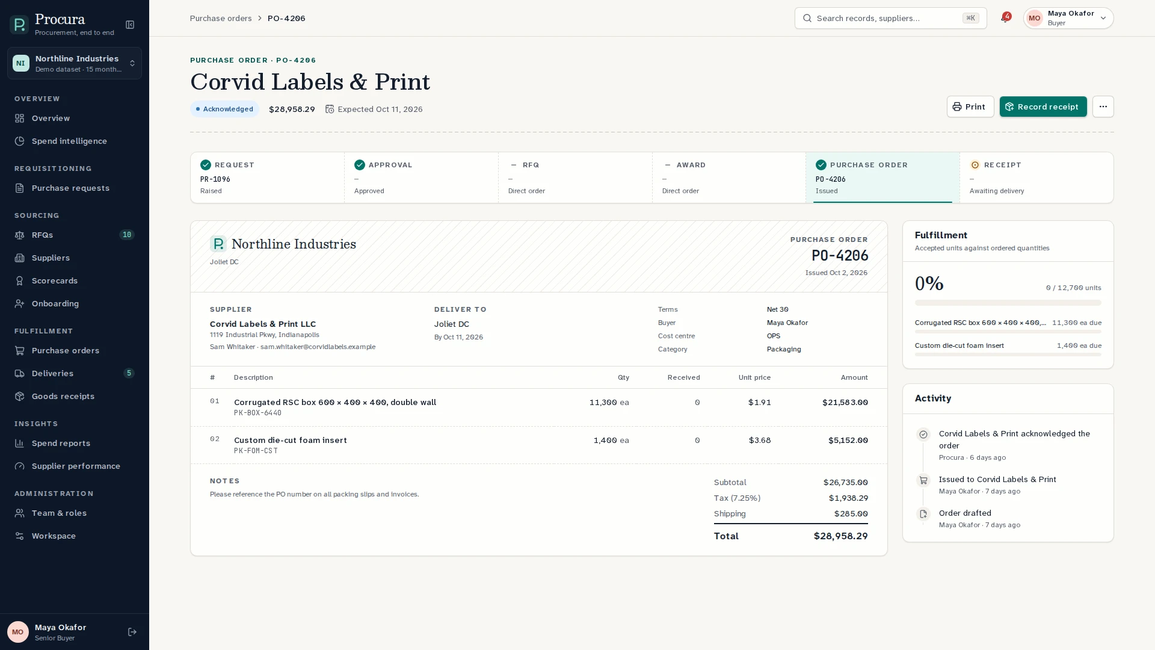Click SKU PK-BOX-6440

[257, 413]
